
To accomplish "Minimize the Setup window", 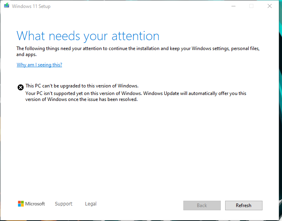I will coord(233,6).
